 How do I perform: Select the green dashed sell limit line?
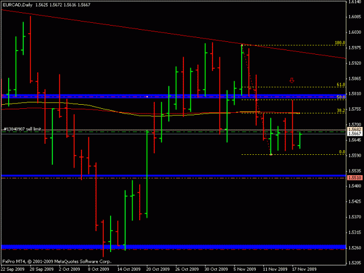[174, 132]
